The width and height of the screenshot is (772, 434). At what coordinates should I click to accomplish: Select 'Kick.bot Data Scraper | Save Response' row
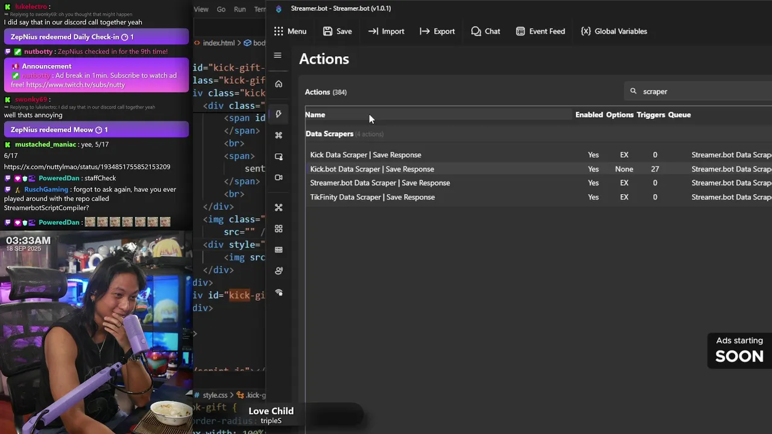539,169
